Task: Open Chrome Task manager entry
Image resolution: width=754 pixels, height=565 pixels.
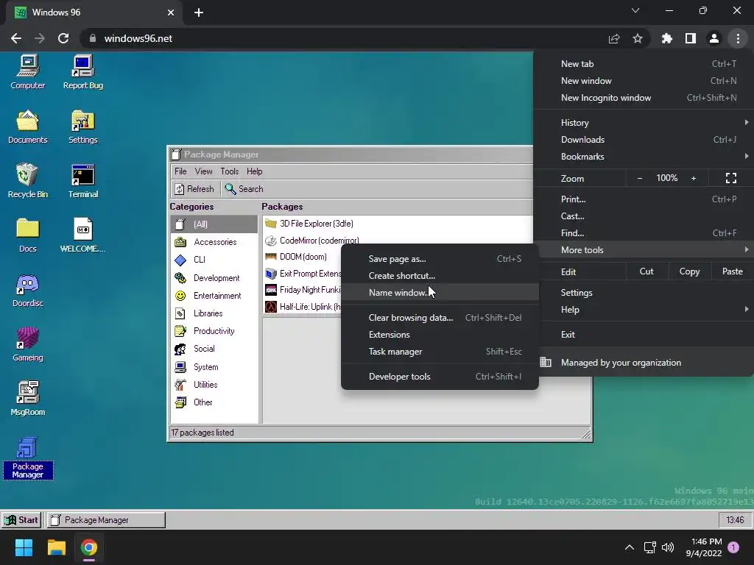Action: (440, 352)
